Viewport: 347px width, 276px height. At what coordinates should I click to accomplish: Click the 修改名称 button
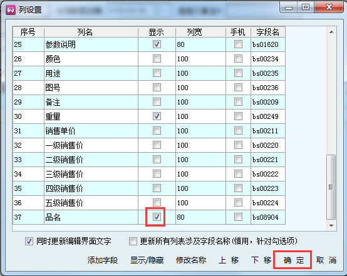coord(191,260)
